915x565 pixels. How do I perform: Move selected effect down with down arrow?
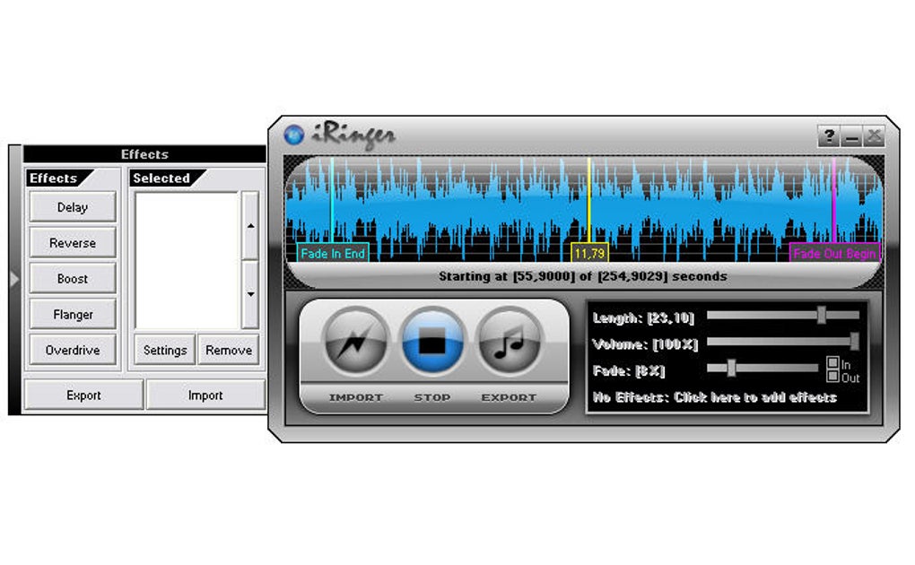tap(250, 294)
